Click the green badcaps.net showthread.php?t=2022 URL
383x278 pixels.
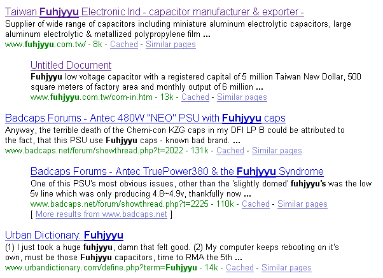pos(94,150)
